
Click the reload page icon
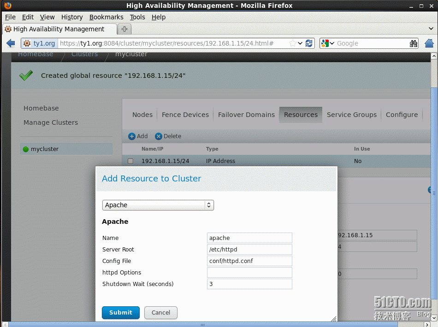[309, 43]
